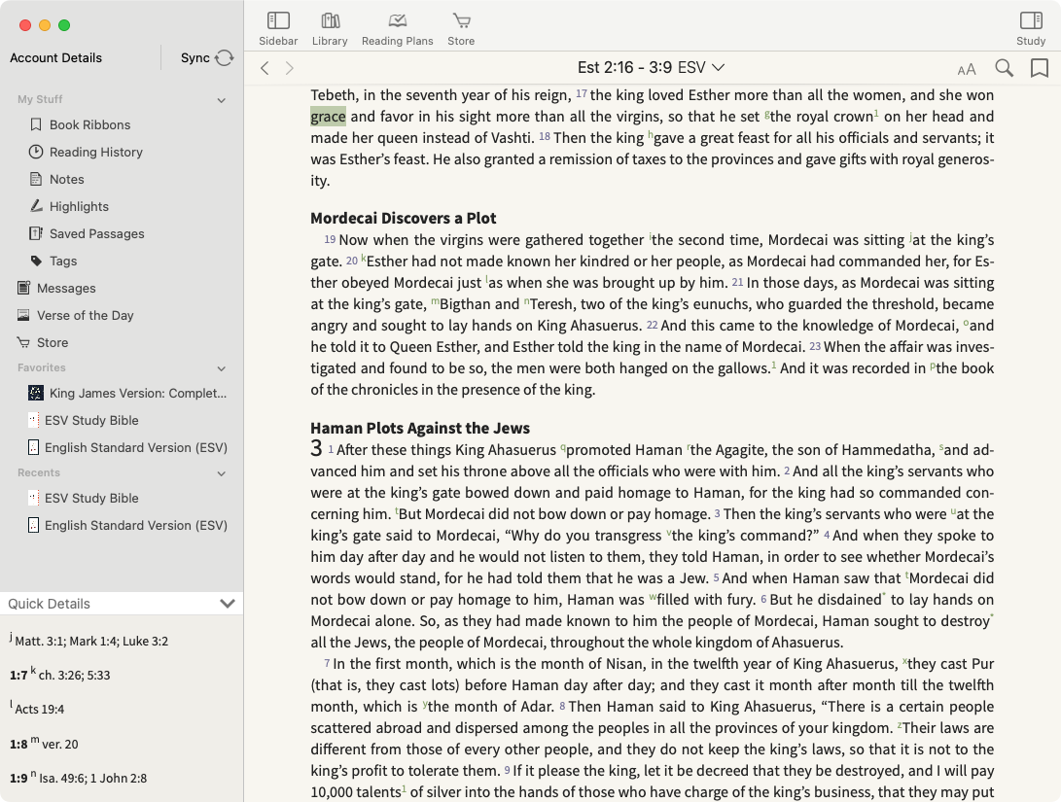
Task: Open the Est 2:16 - 3:9 ESV dropdown
Action: [x=651, y=68]
